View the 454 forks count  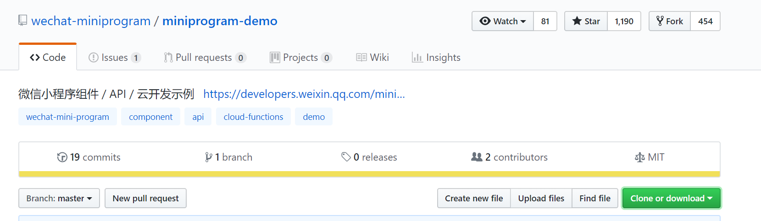click(x=705, y=21)
